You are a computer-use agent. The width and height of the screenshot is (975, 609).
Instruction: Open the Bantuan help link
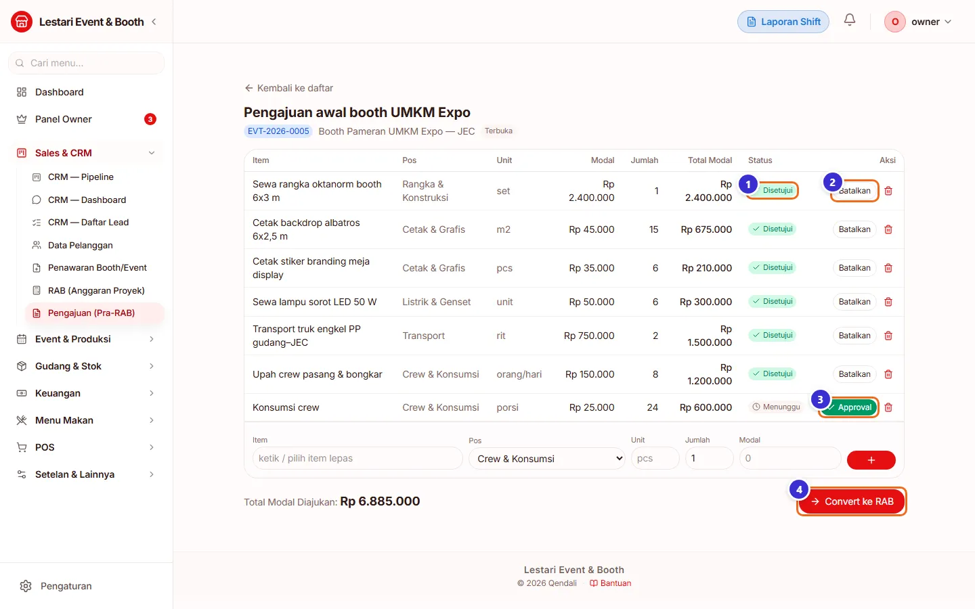tap(610, 583)
